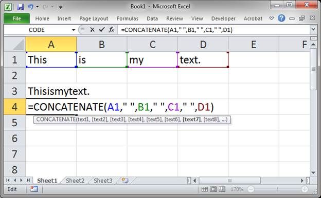The width and height of the screenshot is (321, 198).
Task: Select column B header
Action: click(102, 44)
